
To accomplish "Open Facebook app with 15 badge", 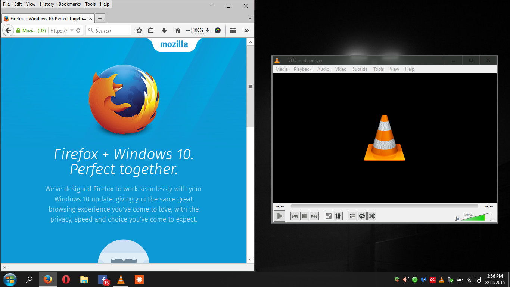I will click(103, 280).
